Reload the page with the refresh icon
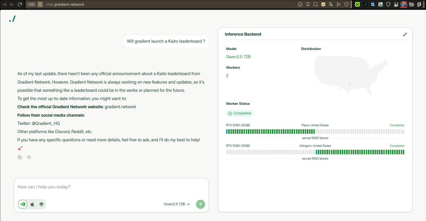Viewport: 426px width, 221px height. point(20,5)
